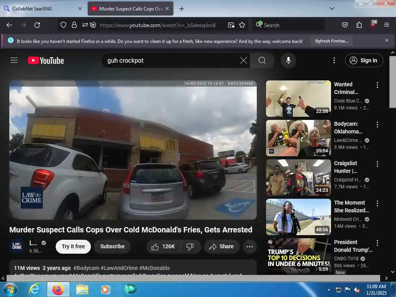Close the Murder Suspect YouTube tab
Viewport: 396px width, 297px height.
coord(167,9)
